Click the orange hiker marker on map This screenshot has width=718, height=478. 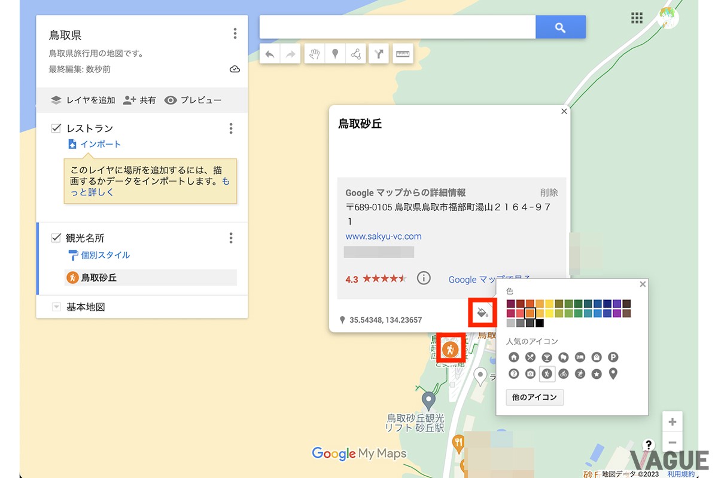451,348
